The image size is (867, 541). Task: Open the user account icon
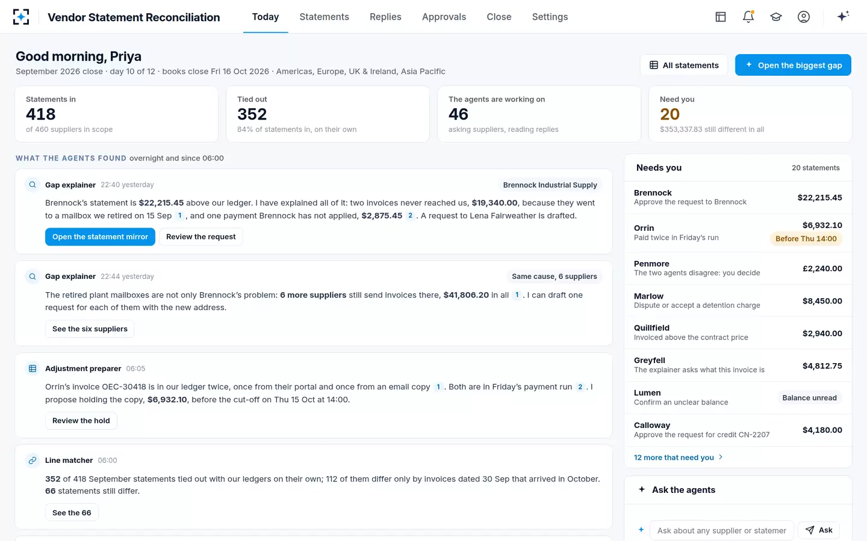804,17
